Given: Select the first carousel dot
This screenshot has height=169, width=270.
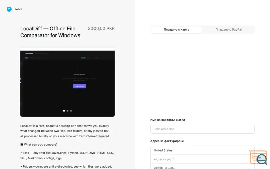Looking at the screenshot, I should pos(64,111).
